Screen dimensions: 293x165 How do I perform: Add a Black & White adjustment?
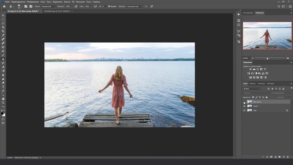(256, 73)
